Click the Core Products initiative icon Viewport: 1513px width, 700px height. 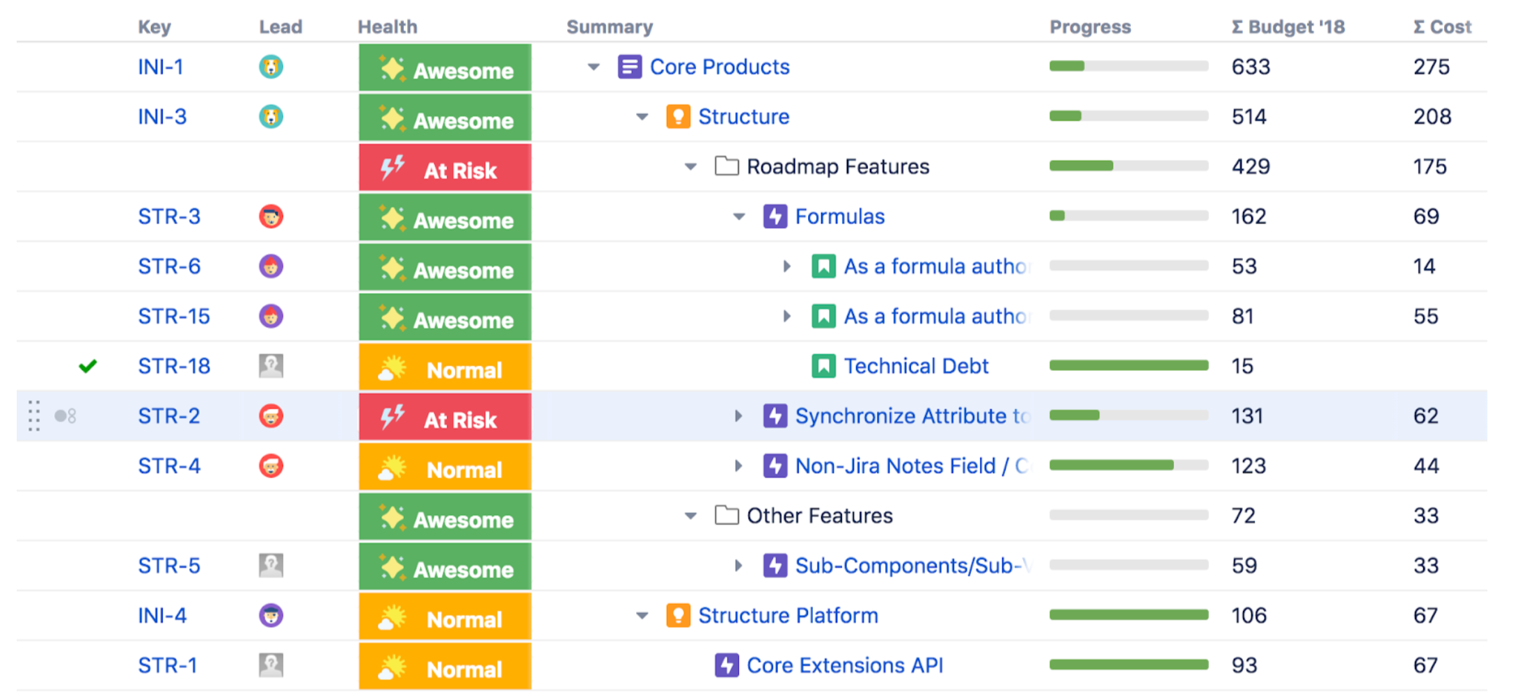(x=629, y=67)
